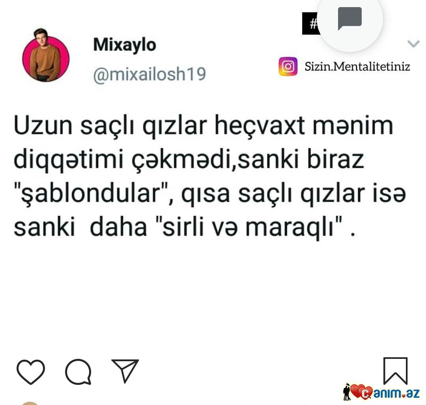426x405 pixels.
Task: Expand tweet options chevron
Action: point(413,43)
